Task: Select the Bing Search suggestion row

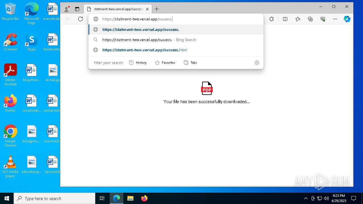Action: pos(176,40)
